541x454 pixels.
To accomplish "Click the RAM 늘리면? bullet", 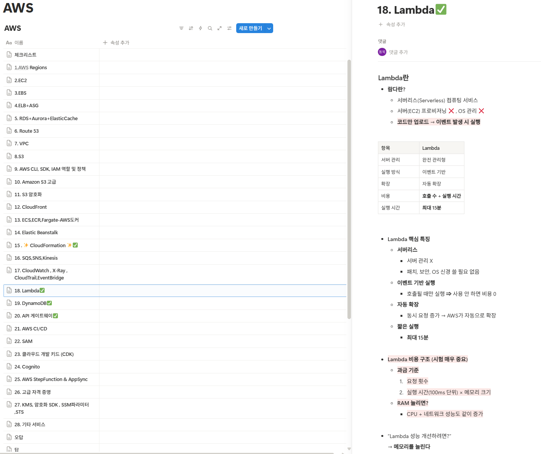I will click(413, 403).
